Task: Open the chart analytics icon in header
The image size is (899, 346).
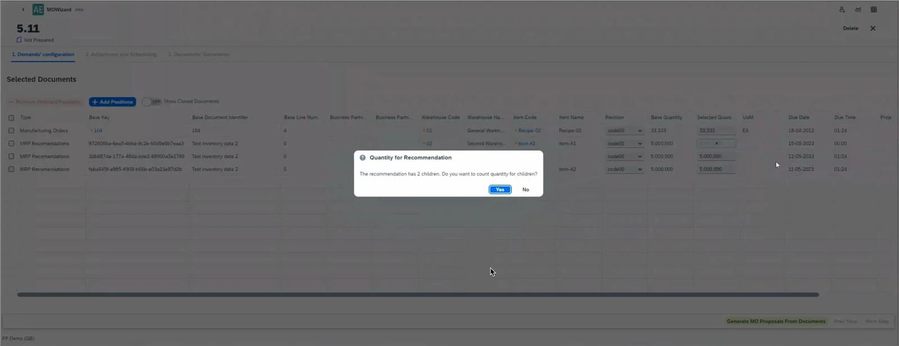Action: pos(858,10)
